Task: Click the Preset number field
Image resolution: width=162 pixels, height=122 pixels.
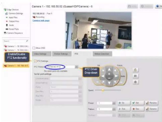Action: click(x=104, y=103)
